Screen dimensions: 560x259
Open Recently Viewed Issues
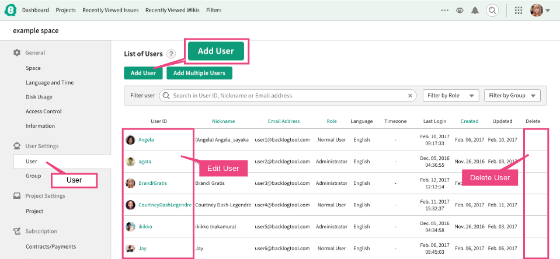coord(110,10)
